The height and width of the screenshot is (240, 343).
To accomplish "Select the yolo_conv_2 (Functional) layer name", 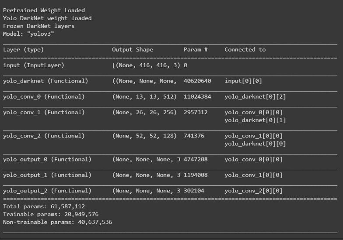I will [x=44, y=136].
